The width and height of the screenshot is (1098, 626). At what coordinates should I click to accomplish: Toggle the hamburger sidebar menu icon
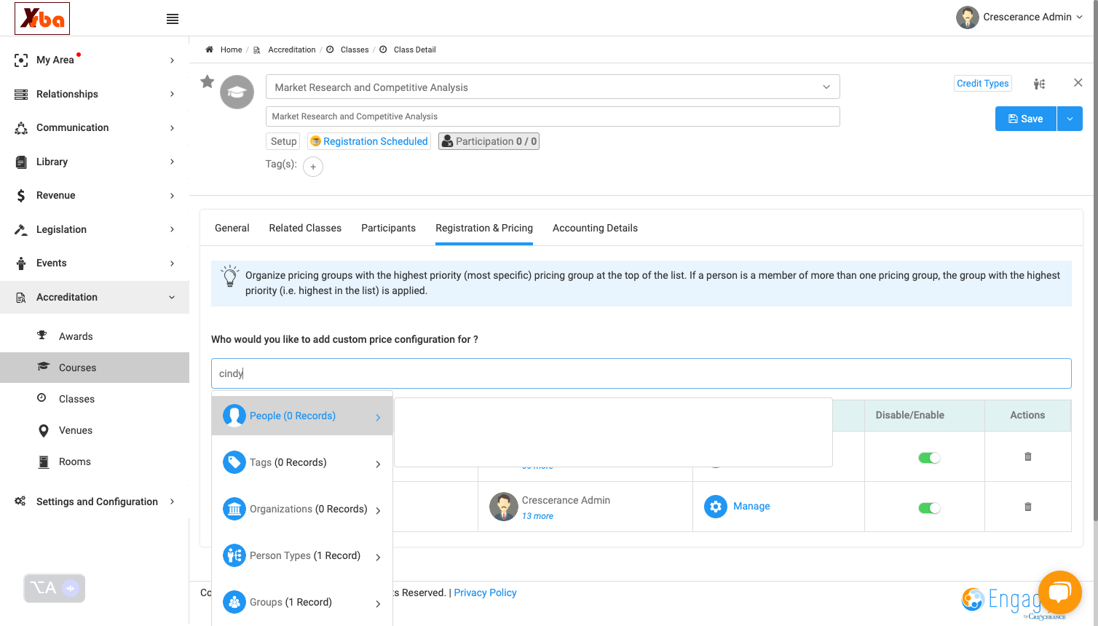pyautogui.click(x=173, y=19)
